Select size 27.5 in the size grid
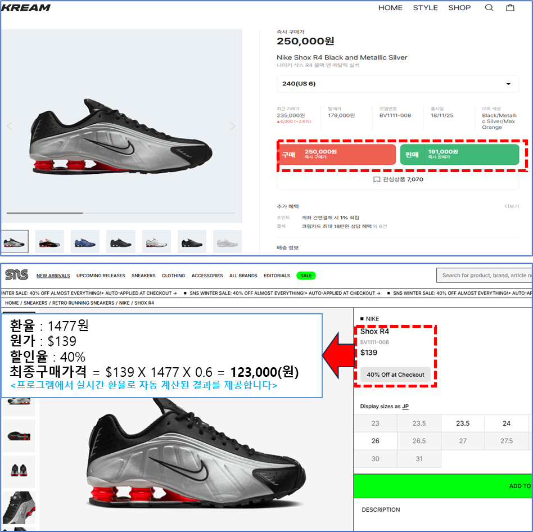This screenshot has width=533, height=532. (x=507, y=441)
